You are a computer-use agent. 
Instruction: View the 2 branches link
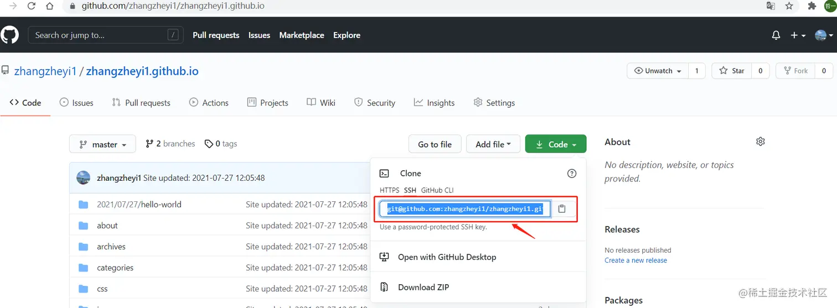(x=170, y=144)
